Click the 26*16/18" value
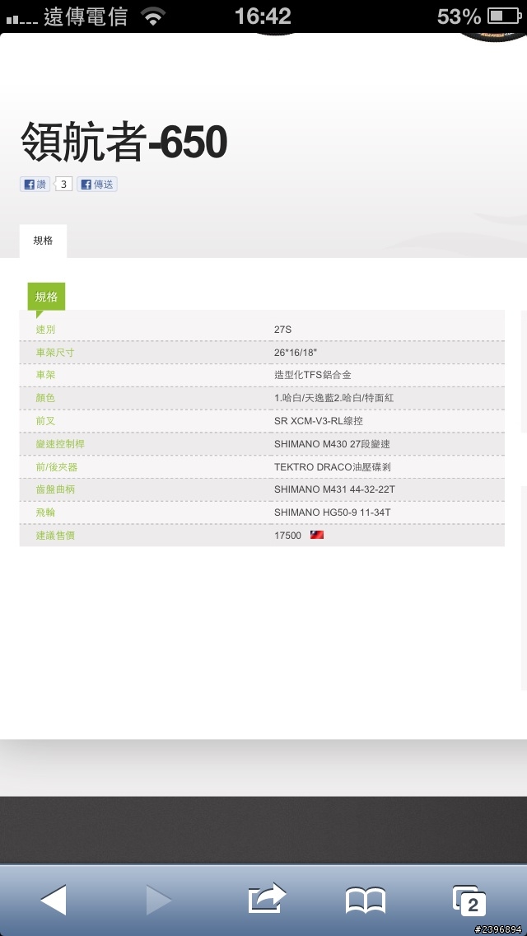Viewport: 527px width, 936px height. 296,352
